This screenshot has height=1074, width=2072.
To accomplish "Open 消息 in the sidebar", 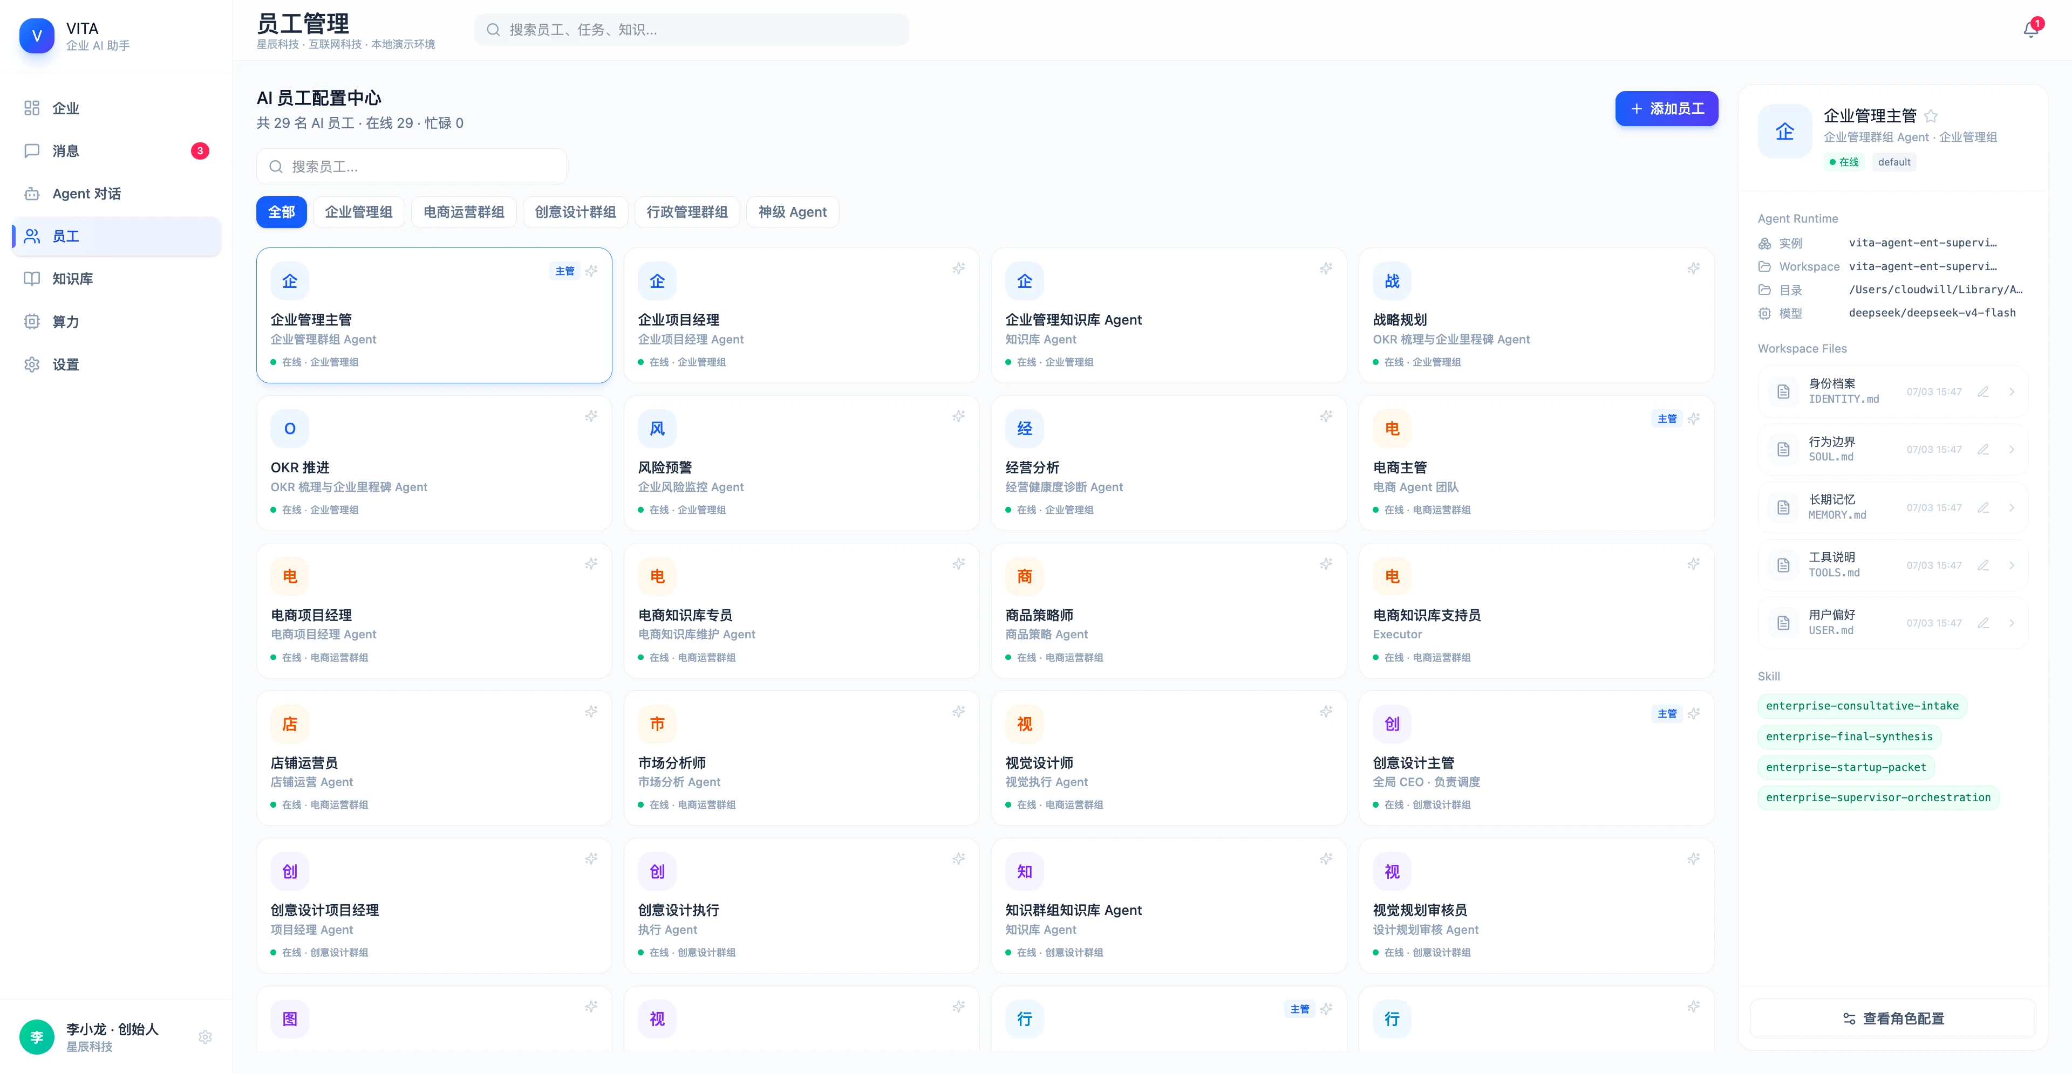I will click(117, 151).
